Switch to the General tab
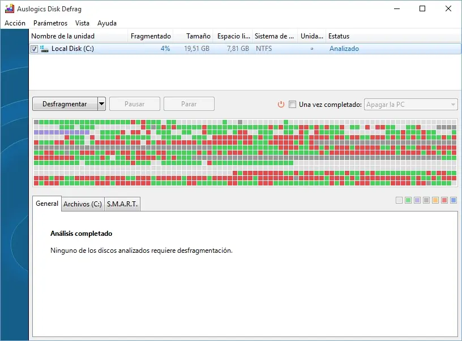Viewport: 462px width, 341px height. click(x=47, y=204)
